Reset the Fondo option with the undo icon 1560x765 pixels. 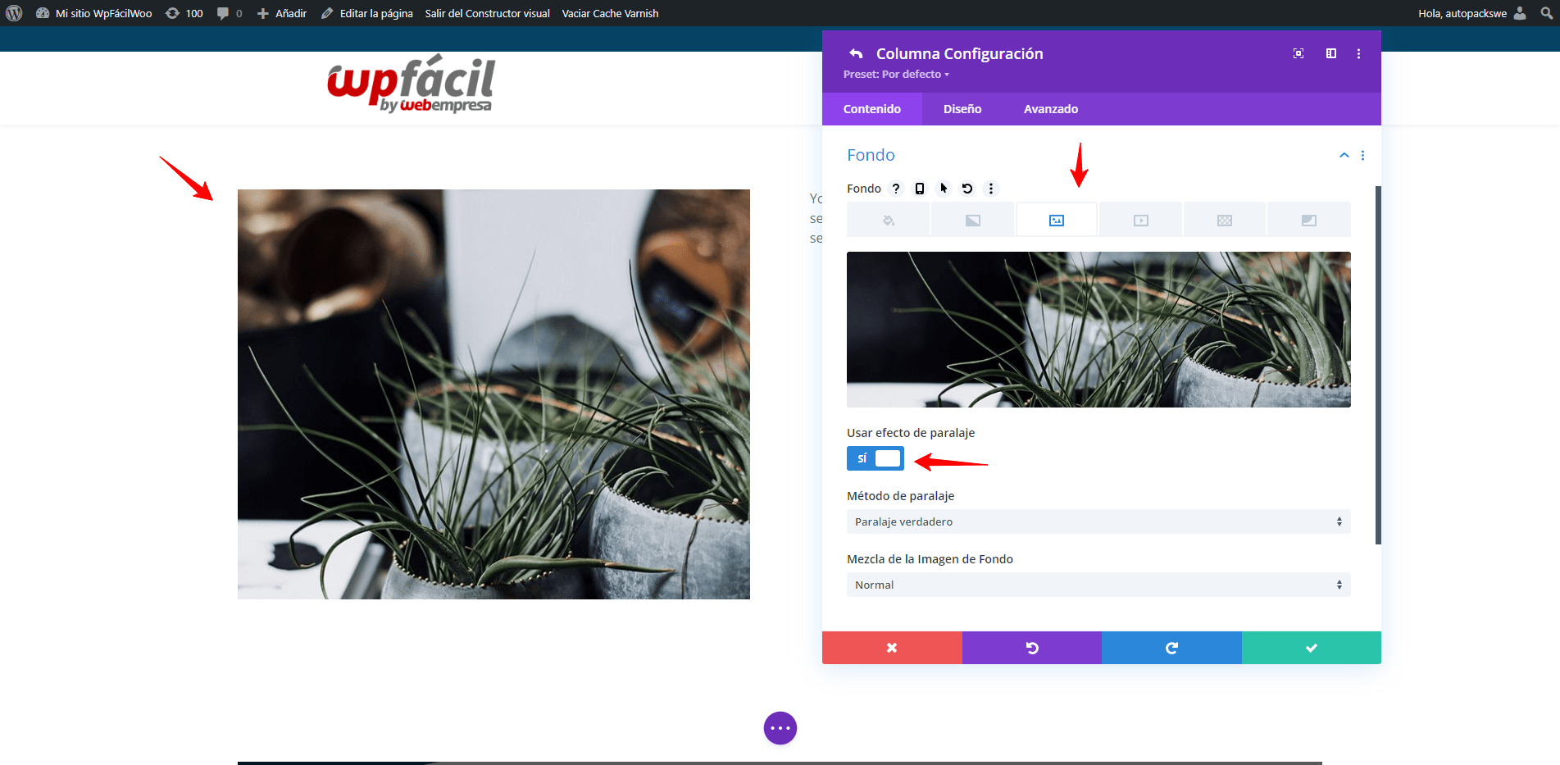pos(967,189)
